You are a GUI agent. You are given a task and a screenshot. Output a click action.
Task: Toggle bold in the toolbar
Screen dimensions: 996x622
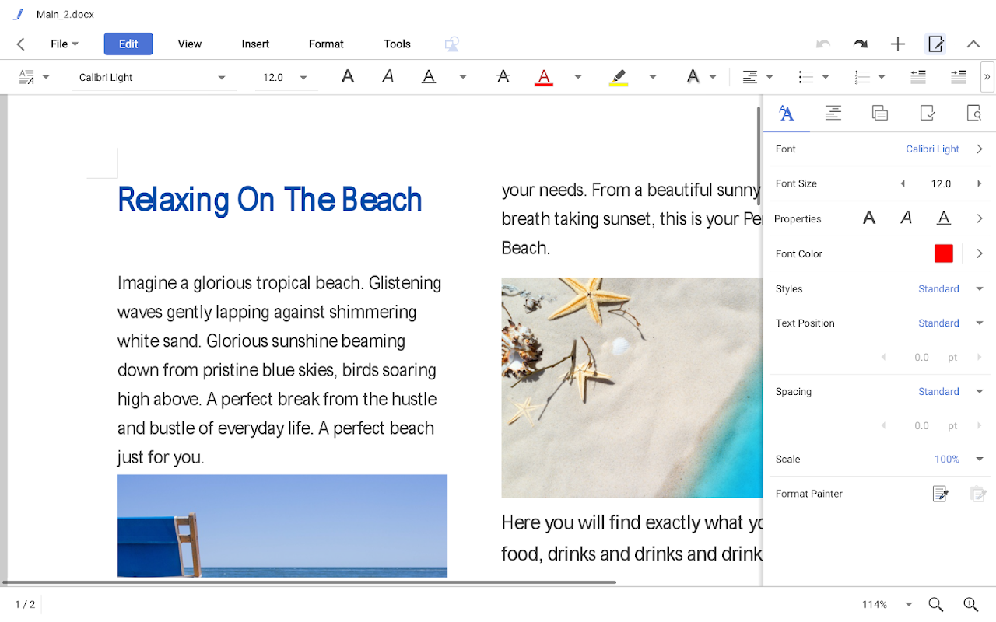click(348, 76)
